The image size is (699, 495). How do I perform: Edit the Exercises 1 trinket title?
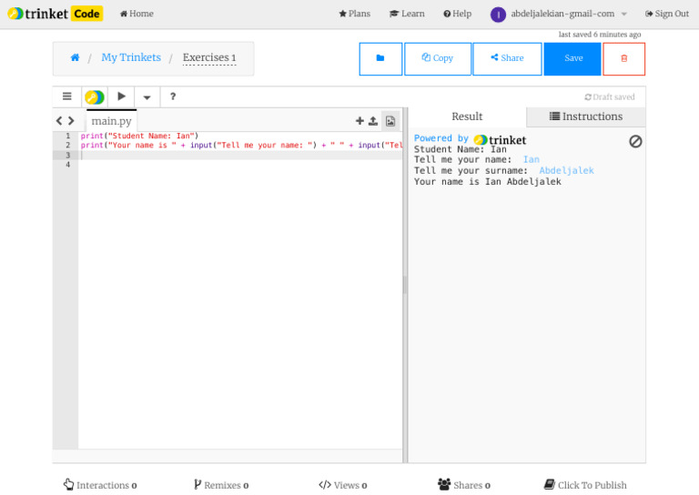209,58
